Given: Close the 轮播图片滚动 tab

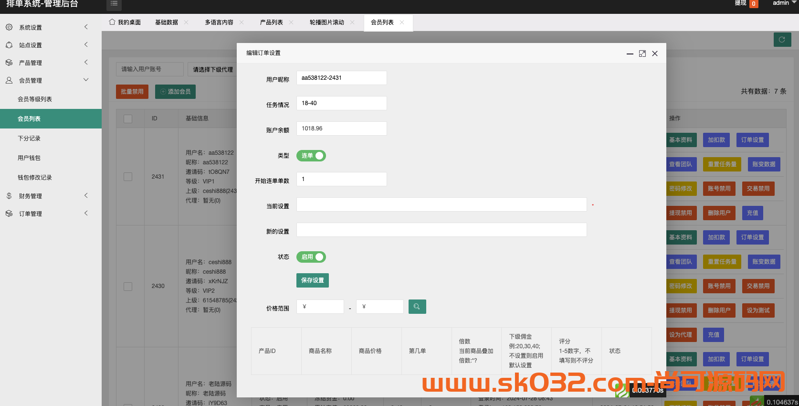Looking at the screenshot, I should pos(352,22).
